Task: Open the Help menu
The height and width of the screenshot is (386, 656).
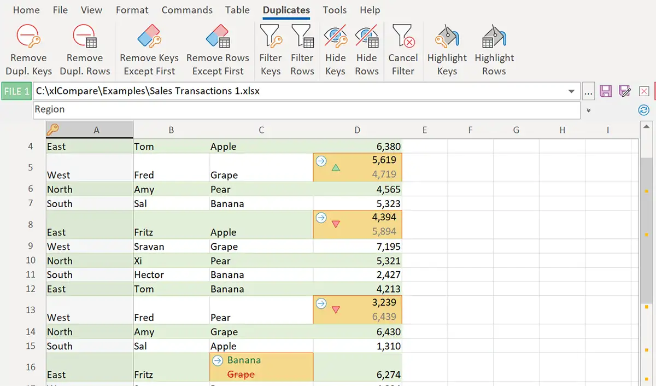Action: coord(370,10)
